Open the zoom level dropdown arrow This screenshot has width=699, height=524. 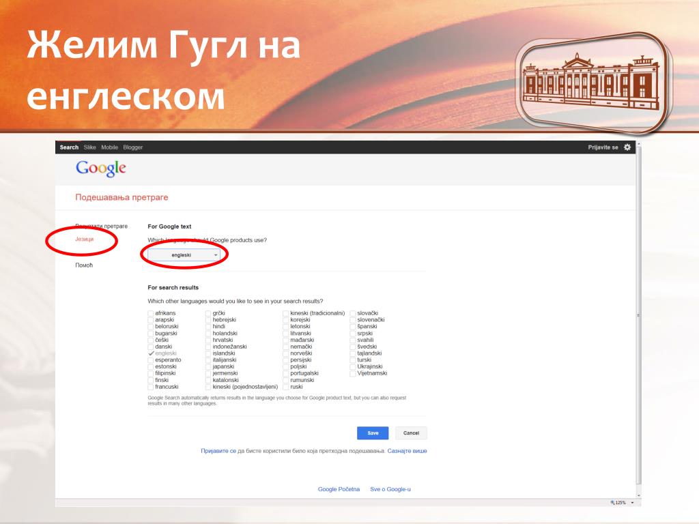pos(632,503)
